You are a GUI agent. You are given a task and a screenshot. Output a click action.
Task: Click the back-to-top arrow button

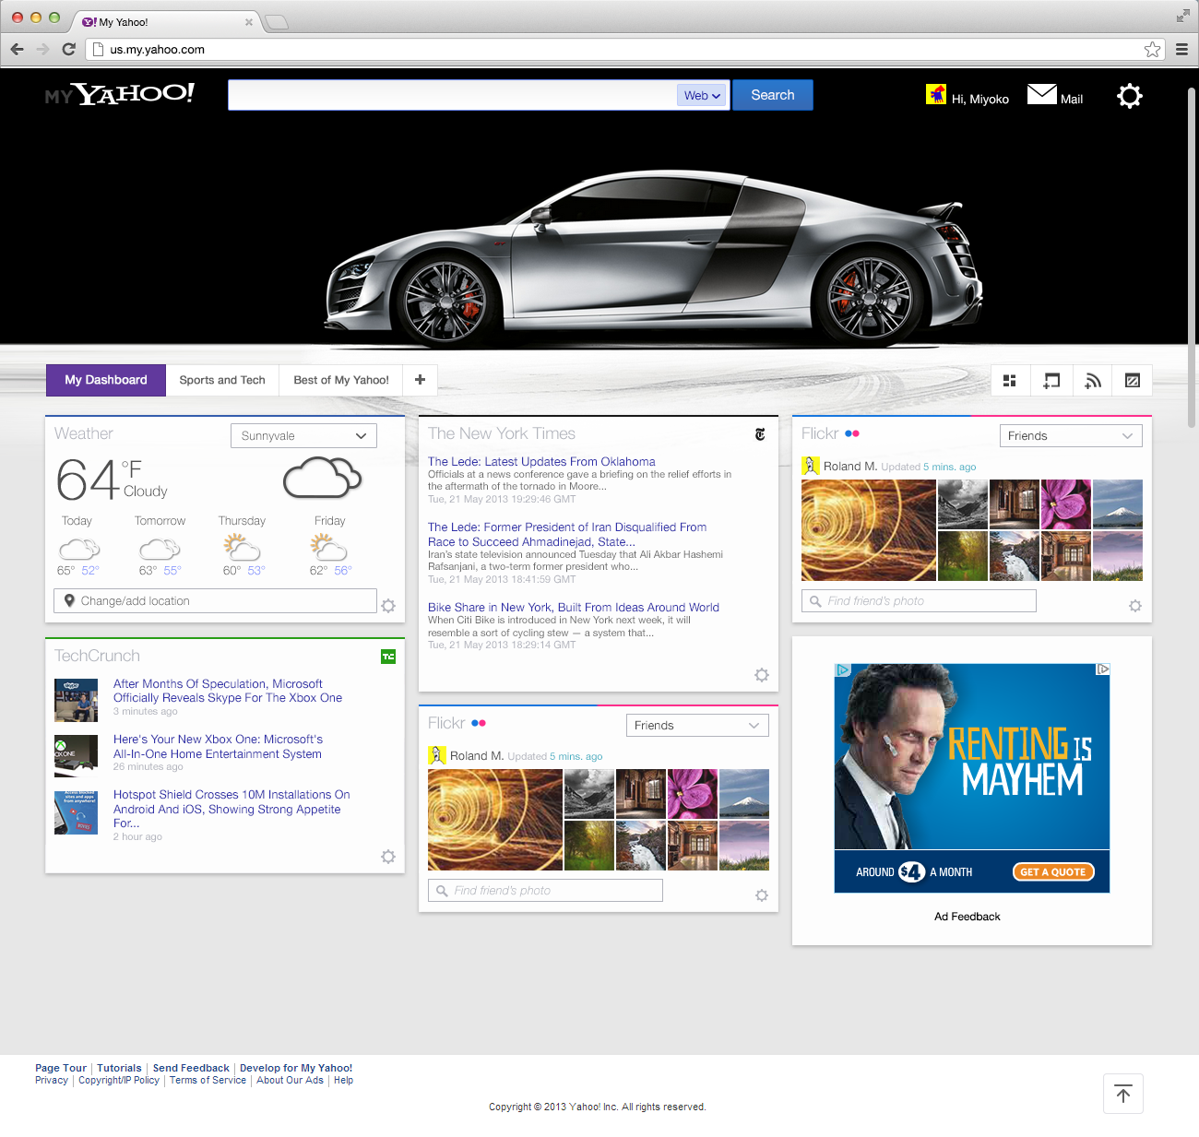click(x=1123, y=1094)
